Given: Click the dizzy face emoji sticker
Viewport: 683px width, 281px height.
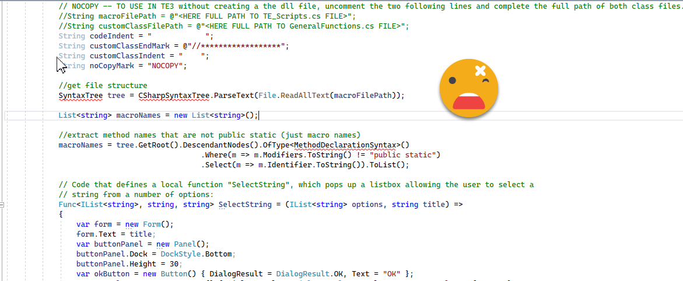Looking at the screenshot, I should (468, 87).
